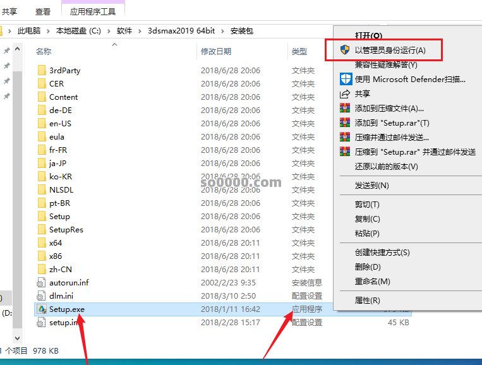Choose 还原以前的版本(V) entry

387,167
